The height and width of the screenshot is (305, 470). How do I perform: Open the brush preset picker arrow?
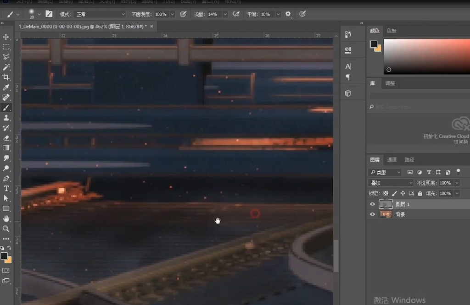(39, 14)
